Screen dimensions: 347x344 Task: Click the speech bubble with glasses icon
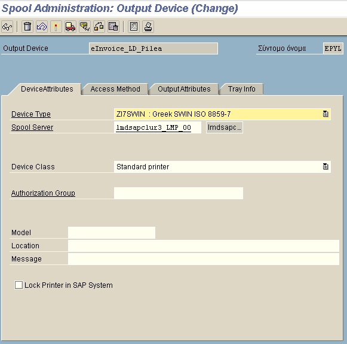point(85,27)
